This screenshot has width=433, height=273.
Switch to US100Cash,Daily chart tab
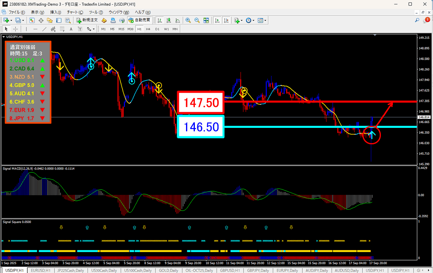[x=138, y=271]
